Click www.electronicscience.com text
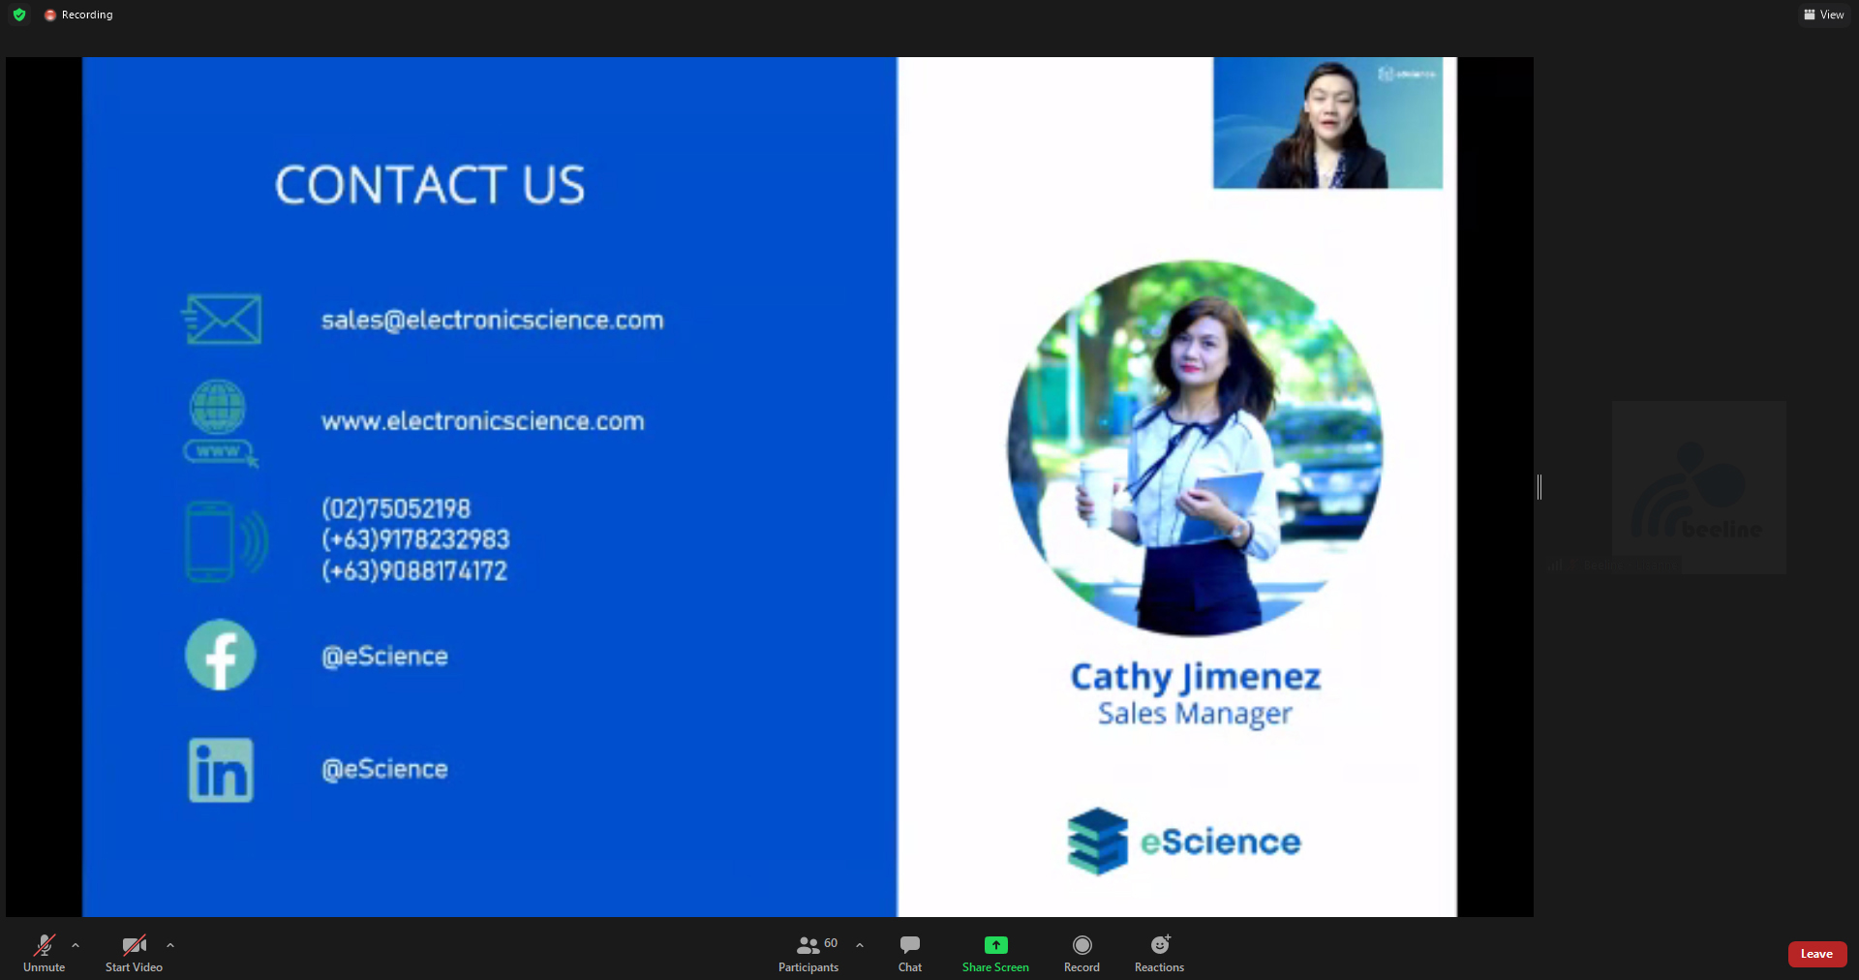1859x980 pixels. [482, 421]
